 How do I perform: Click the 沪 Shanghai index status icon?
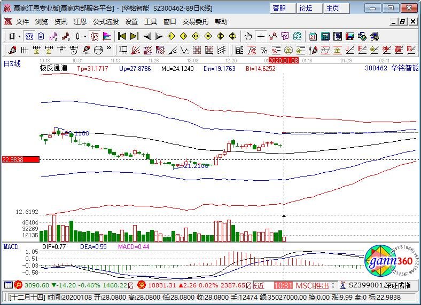pyautogui.click(x=18, y=285)
